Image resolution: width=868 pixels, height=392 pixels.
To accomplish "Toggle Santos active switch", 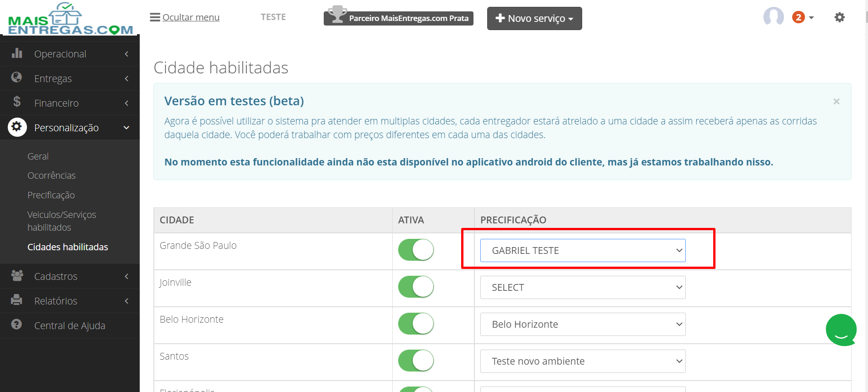I will coord(416,361).
